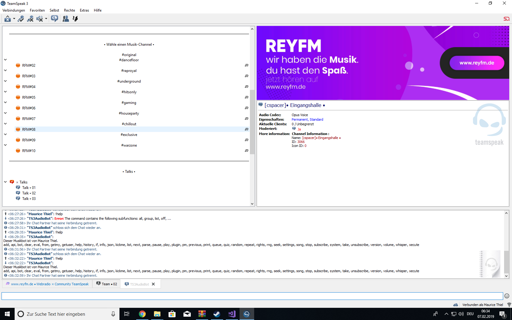Click the chat bubble toolbar icon

55,19
